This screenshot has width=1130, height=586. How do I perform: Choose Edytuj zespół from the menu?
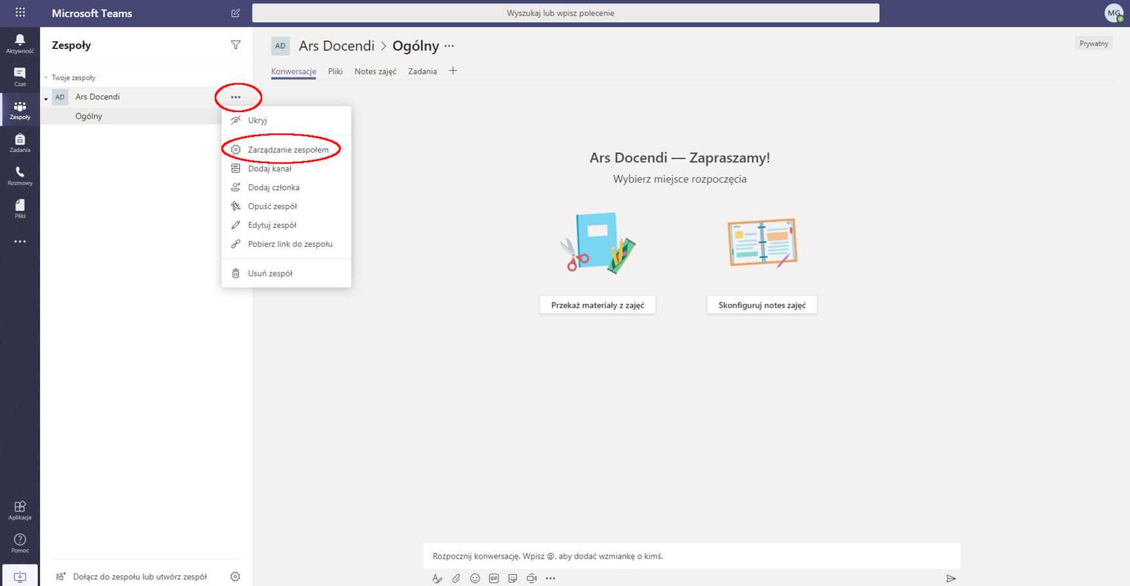[x=286, y=225]
